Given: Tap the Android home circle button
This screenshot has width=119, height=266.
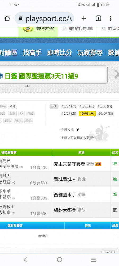Looking at the screenshot, I should [59, 260].
